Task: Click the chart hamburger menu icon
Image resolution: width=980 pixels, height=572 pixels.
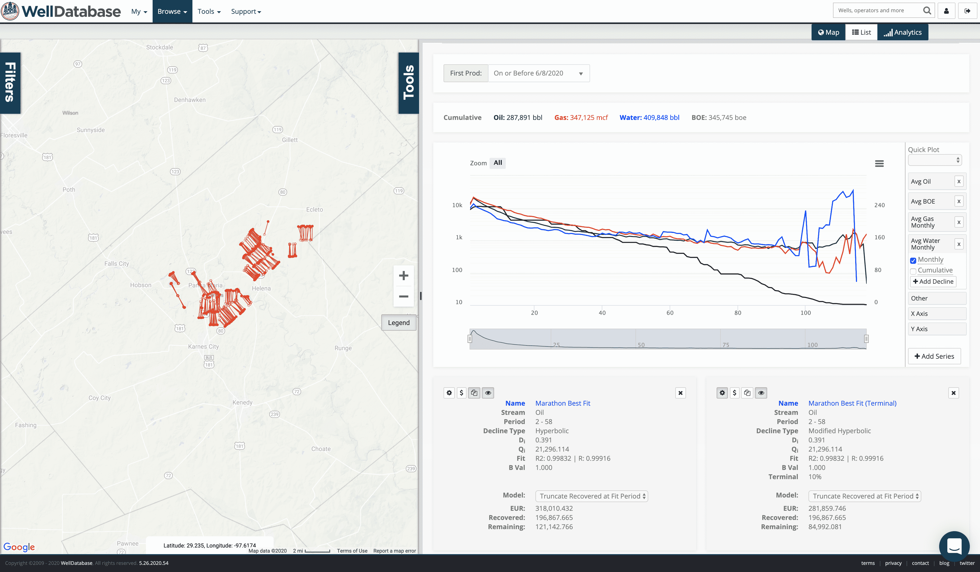Action: click(879, 164)
